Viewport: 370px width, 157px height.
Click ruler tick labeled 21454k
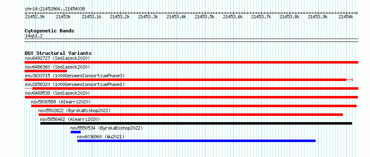pyautogui.click(x=346, y=17)
